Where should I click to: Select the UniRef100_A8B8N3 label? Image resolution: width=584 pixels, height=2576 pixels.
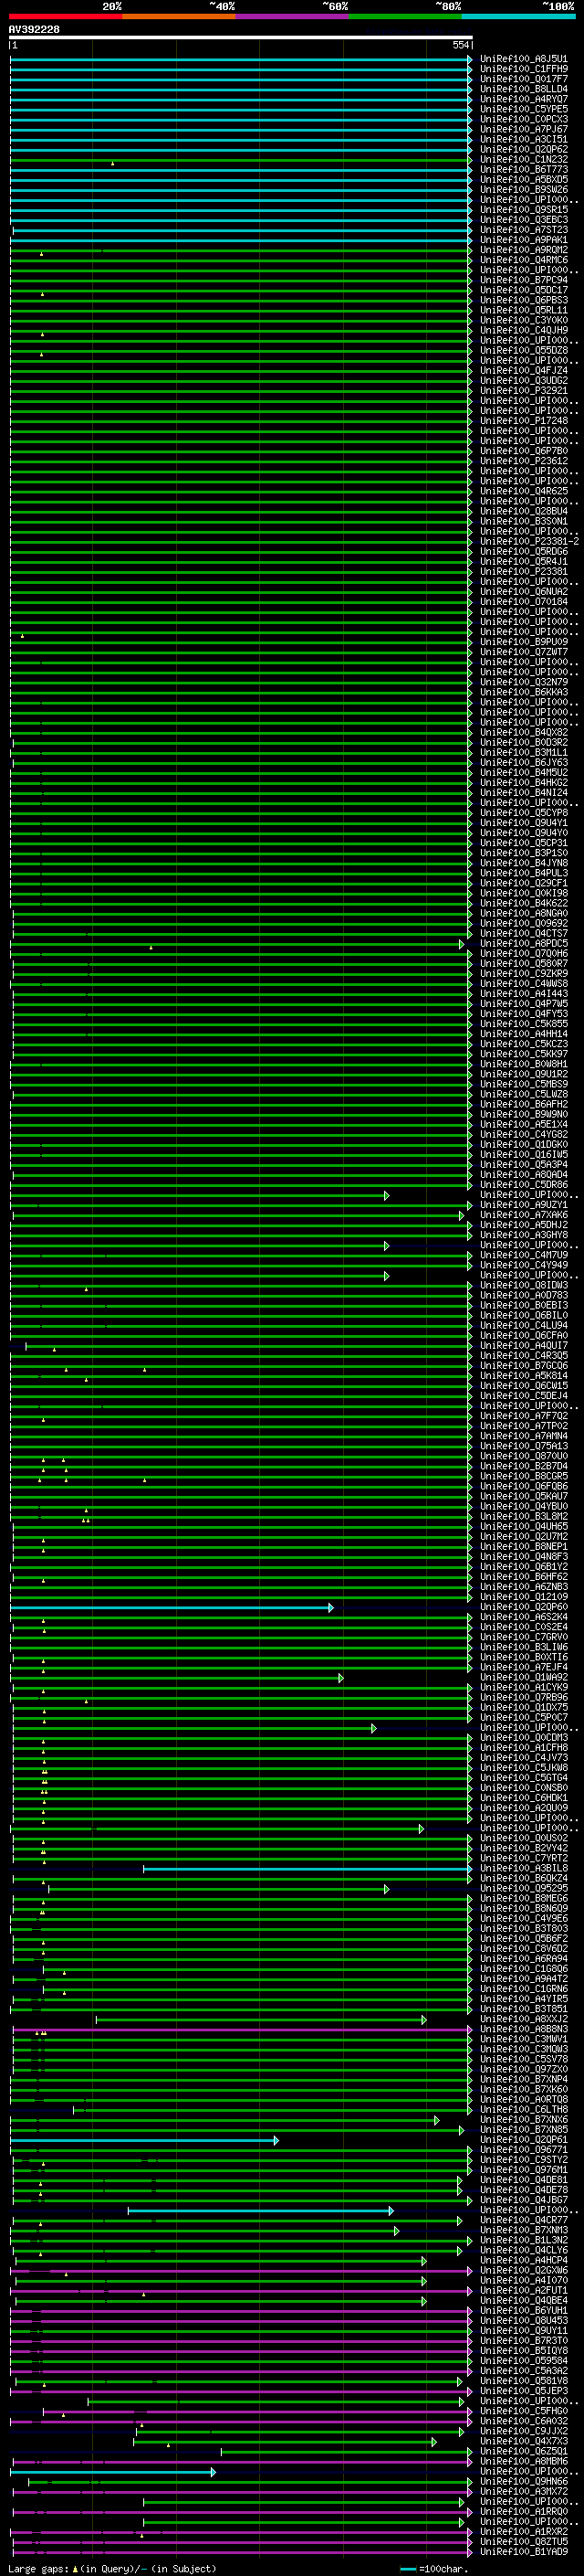(523, 2029)
